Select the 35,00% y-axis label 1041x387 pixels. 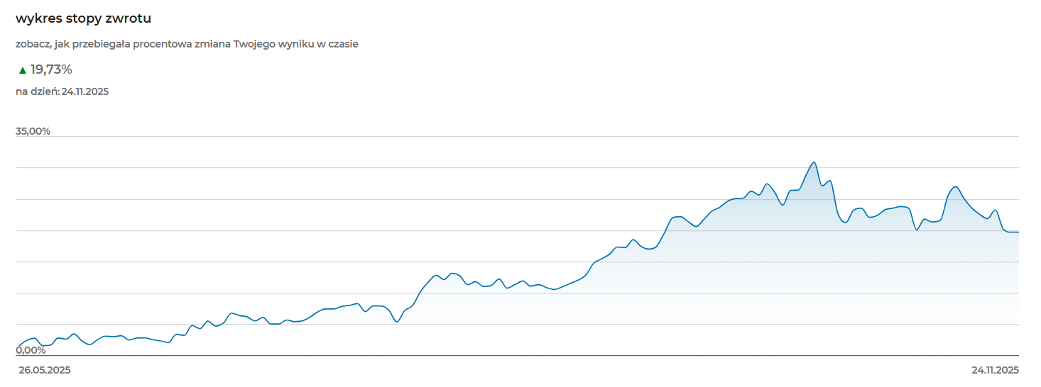click(33, 131)
